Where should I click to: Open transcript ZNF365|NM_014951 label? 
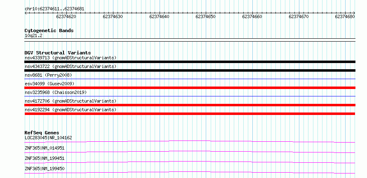45,148
